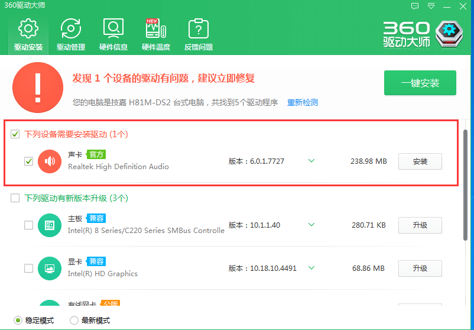This screenshot has height=330, width=474.
Task: Click 安装 for Realtek audio driver
Action: click(x=420, y=161)
